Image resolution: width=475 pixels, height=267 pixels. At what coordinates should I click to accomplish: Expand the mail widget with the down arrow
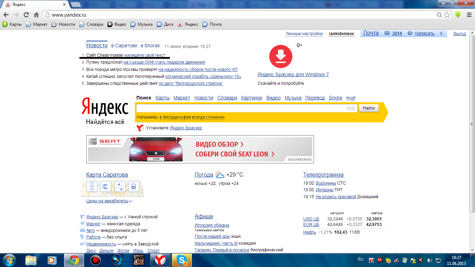click(441, 33)
